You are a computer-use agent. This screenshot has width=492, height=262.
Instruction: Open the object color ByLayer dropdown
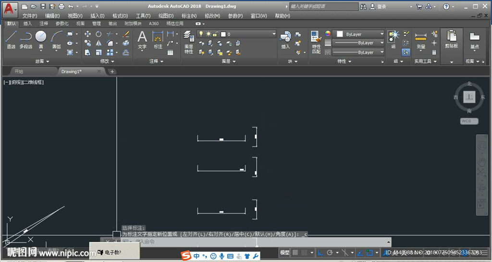pyautogui.click(x=382, y=34)
